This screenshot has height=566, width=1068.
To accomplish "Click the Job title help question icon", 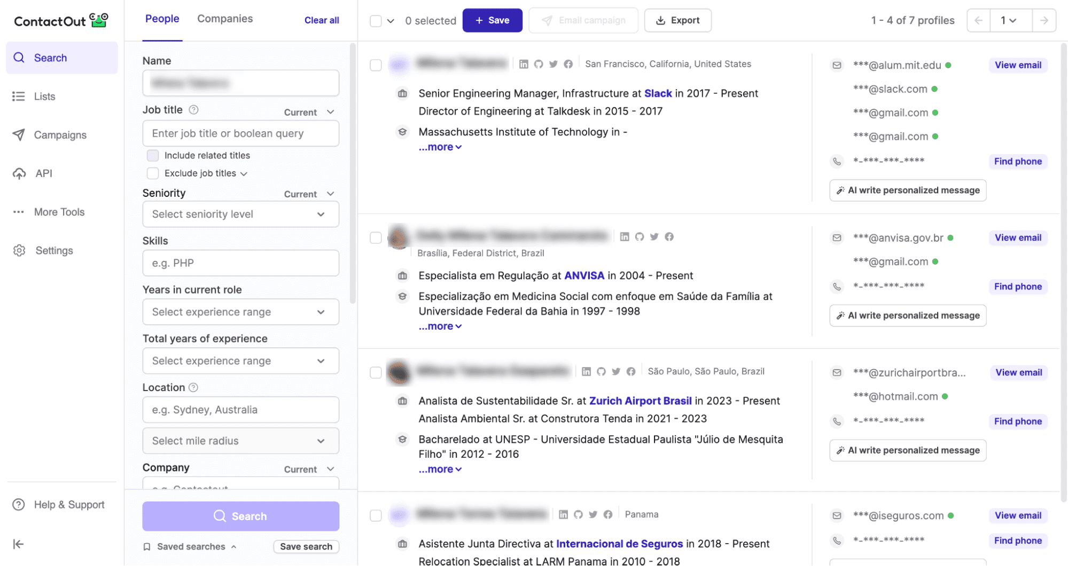I will (x=194, y=110).
